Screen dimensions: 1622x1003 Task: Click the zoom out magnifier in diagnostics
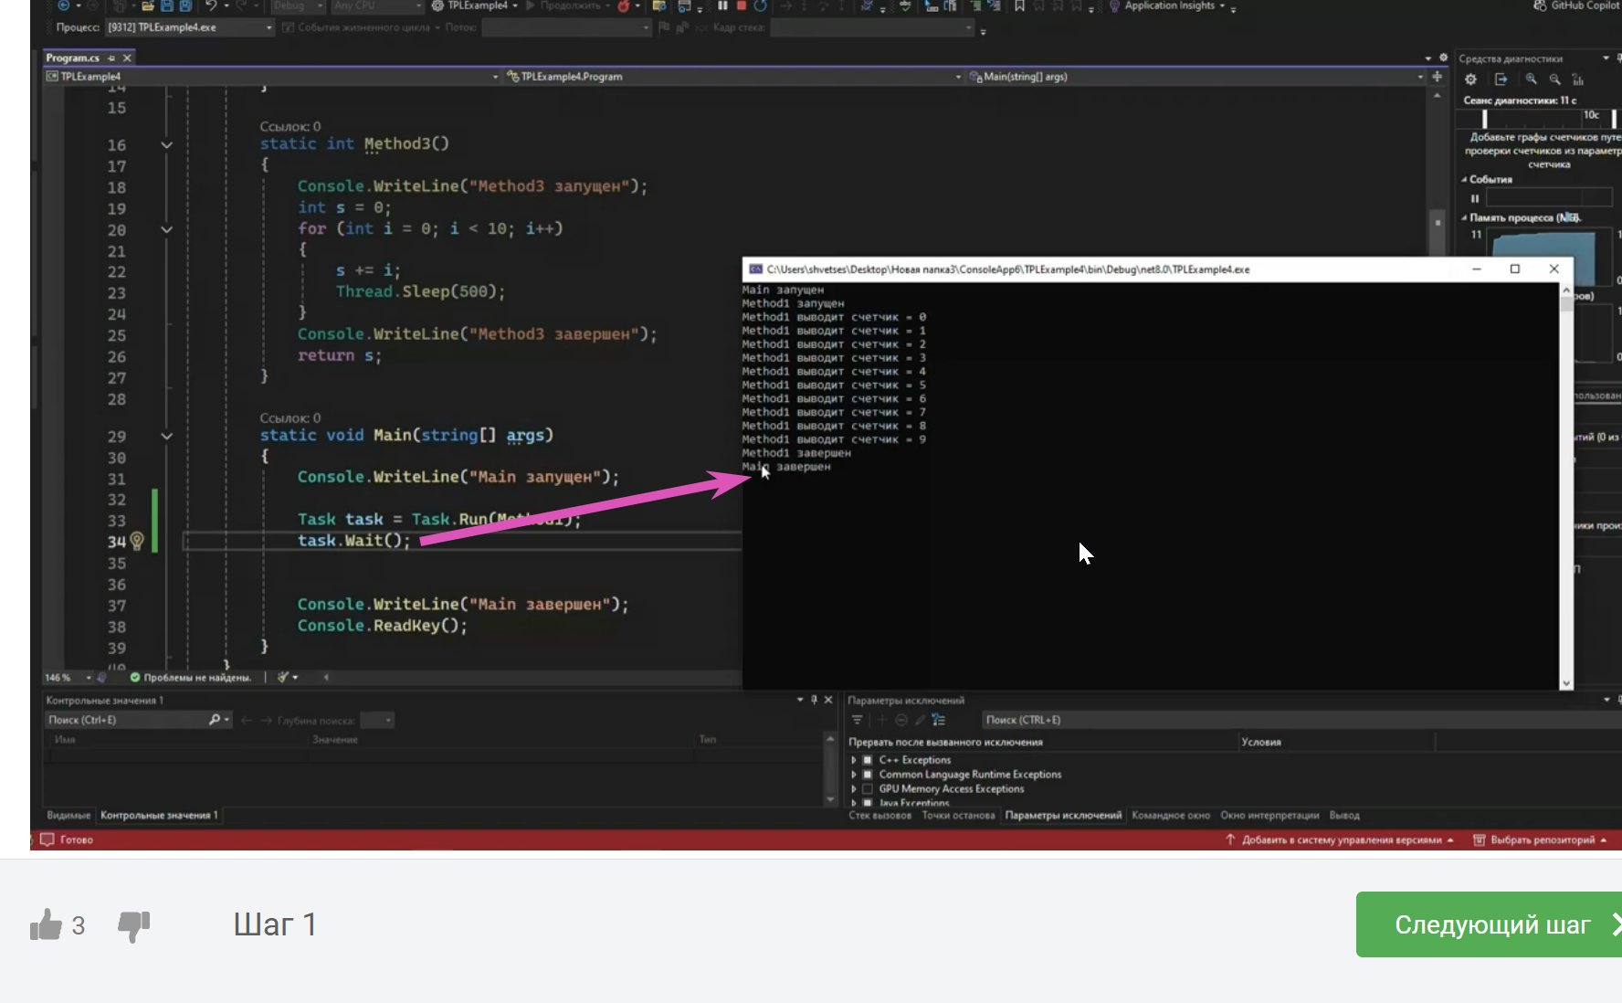point(1555,79)
